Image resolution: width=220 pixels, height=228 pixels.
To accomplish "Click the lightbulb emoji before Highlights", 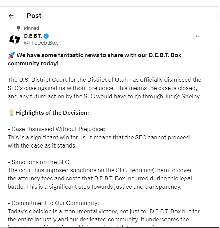I will [x=11, y=113].
